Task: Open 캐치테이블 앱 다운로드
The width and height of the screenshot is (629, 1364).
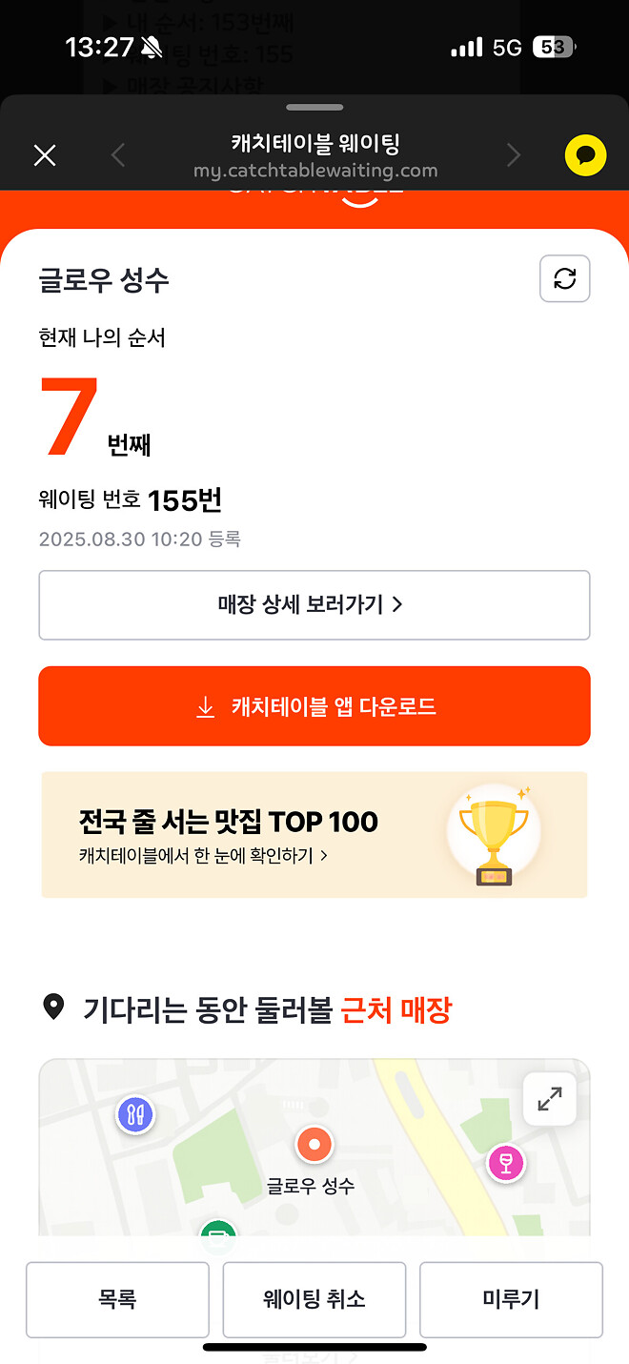Action: click(314, 705)
